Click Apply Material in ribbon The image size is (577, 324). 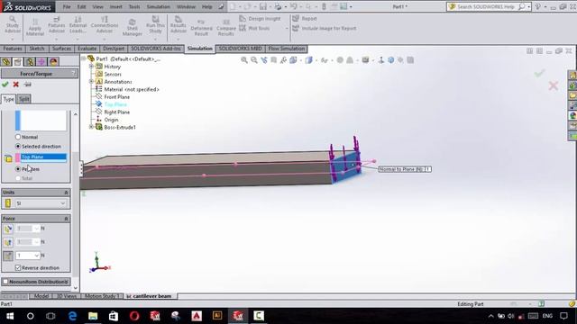pos(35,27)
